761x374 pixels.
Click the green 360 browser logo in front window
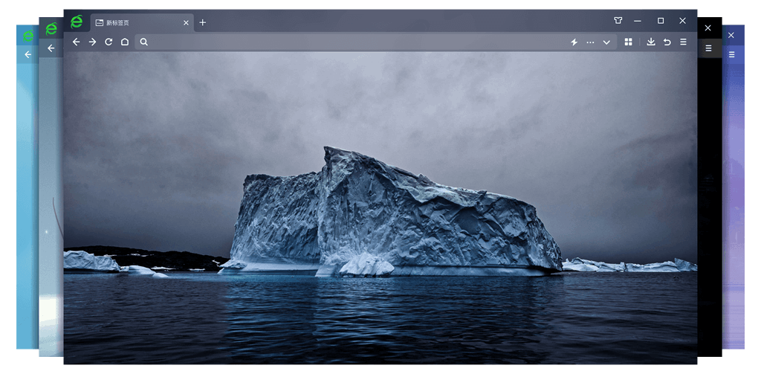(77, 22)
